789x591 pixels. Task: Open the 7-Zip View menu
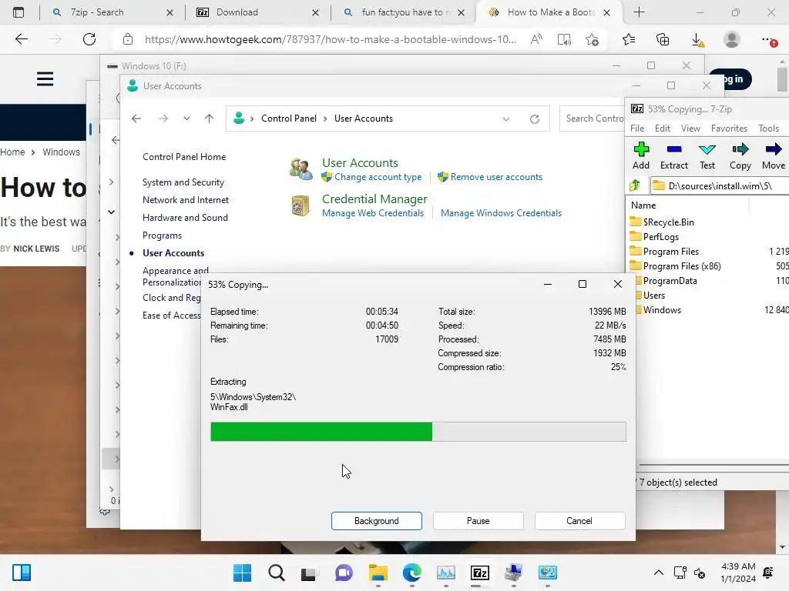coord(690,129)
